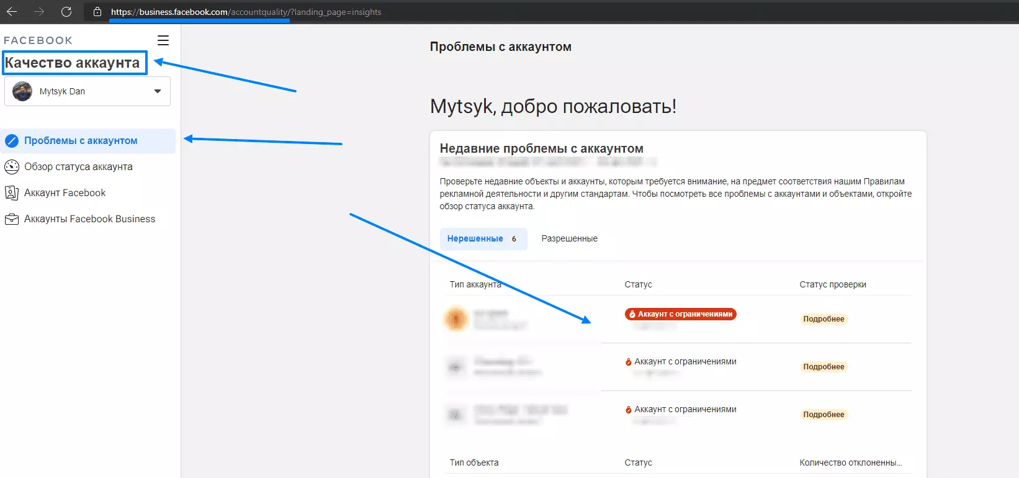Image resolution: width=1019 pixels, height=478 pixels.
Task: Click the Качество аккаунта heading
Action: tap(72, 63)
